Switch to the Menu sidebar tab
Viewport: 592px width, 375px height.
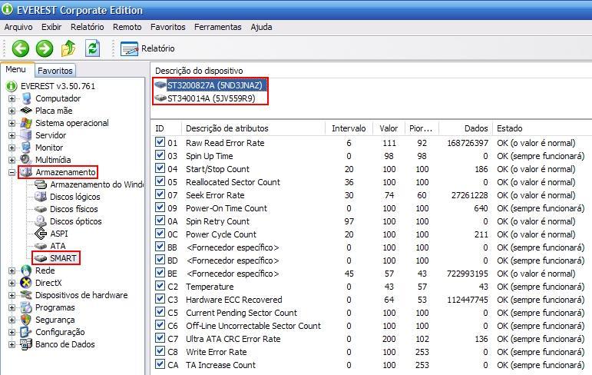pyautogui.click(x=16, y=70)
